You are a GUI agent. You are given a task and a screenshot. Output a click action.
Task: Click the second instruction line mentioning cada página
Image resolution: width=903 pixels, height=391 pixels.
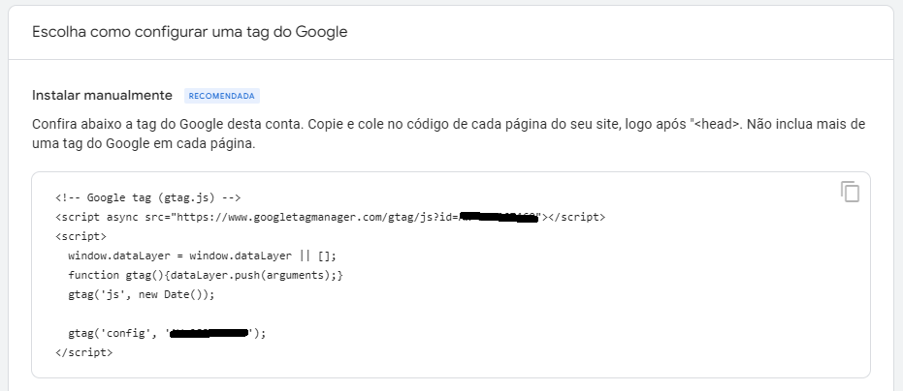click(x=144, y=144)
